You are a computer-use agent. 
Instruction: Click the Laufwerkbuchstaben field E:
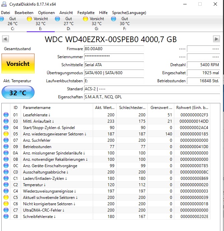point(114,81)
